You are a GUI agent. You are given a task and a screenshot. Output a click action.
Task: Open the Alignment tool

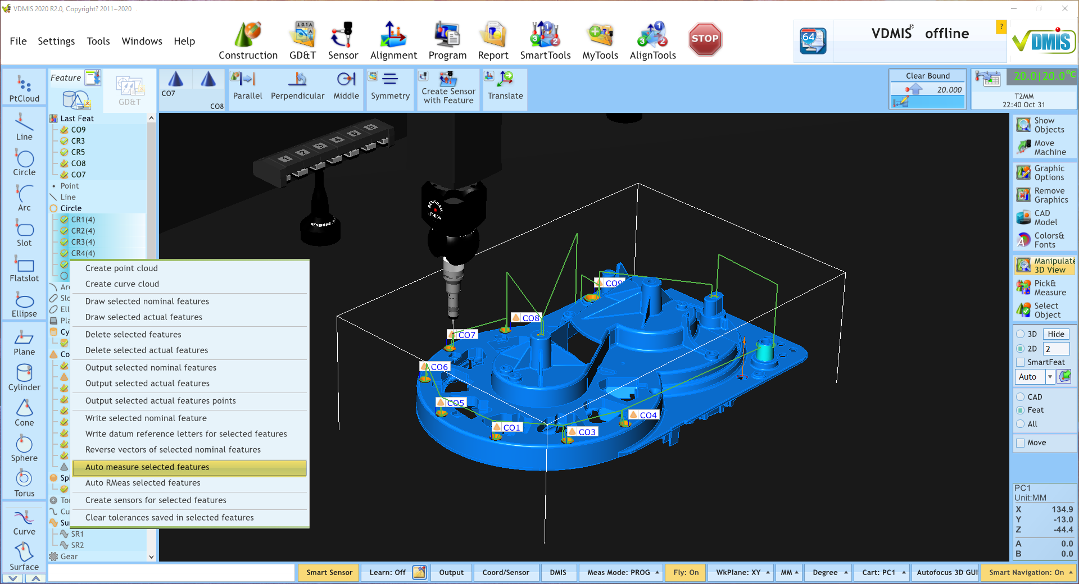pos(393,40)
